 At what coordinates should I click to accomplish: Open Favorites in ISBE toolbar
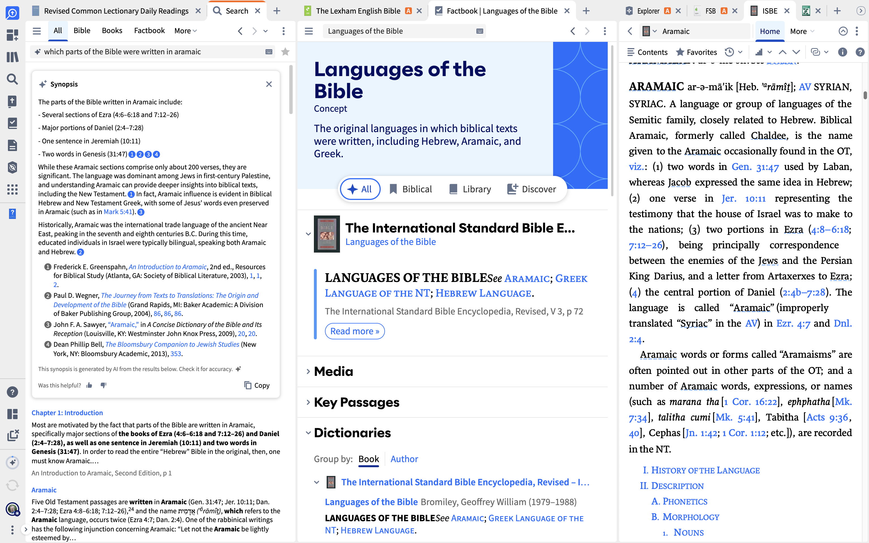pos(697,52)
